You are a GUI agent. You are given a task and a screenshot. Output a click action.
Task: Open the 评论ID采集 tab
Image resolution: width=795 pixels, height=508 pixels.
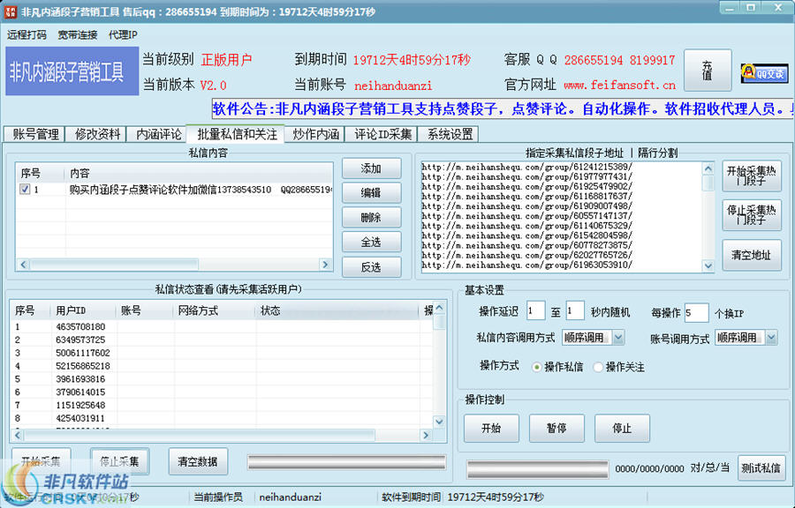(382, 134)
